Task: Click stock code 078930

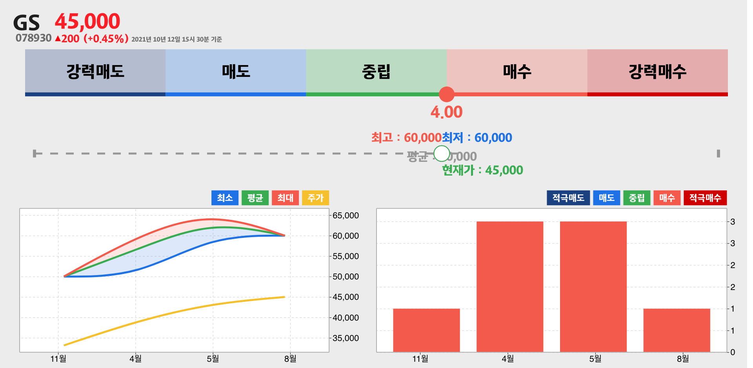Action: pos(34,38)
